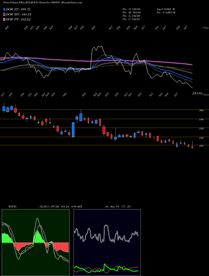Screen dimensions: 209x276
Task: Click the tall blue candlestick at the 142 line
Action: point(73,130)
